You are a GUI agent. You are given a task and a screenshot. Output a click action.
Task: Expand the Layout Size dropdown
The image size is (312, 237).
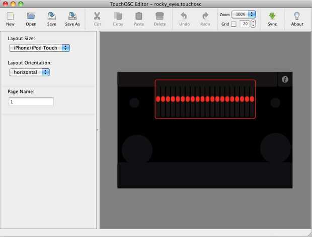pyautogui.click(x=39, y=48)
